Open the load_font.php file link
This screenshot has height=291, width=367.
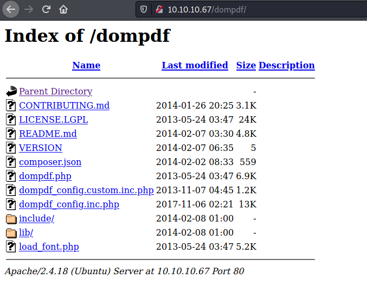(x=49, y=246)
